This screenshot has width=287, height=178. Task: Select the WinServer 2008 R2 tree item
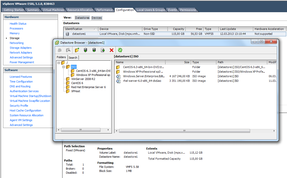(83, 79)
